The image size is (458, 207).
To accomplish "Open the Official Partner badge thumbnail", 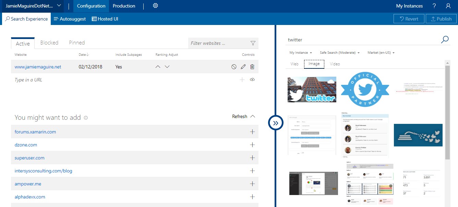I will pyautogui.click(x=365, y=89).
